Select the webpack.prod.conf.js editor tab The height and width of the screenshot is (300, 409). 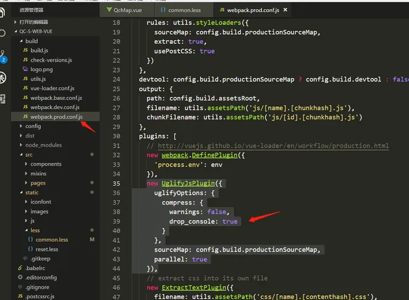click(x=252, y=10)
